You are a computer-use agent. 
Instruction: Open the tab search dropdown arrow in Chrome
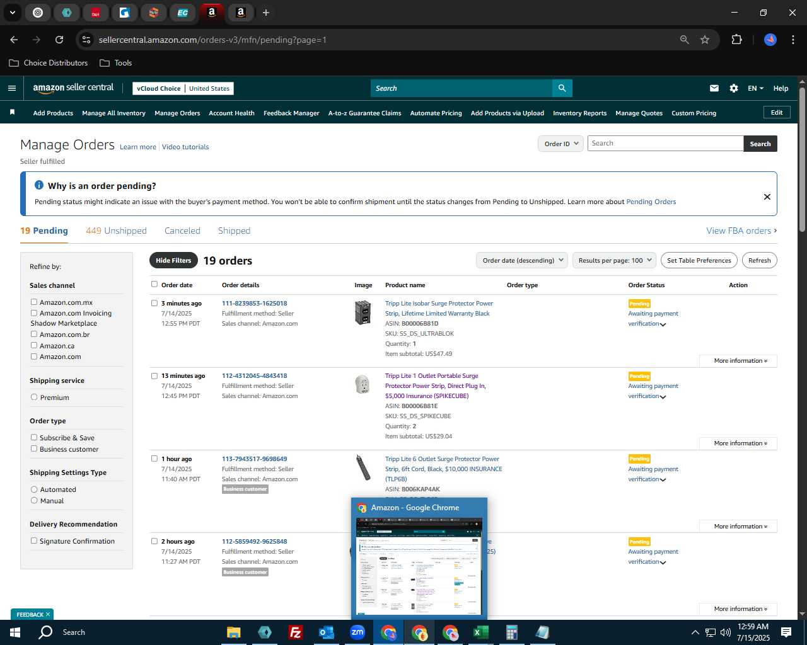(13, 13)
